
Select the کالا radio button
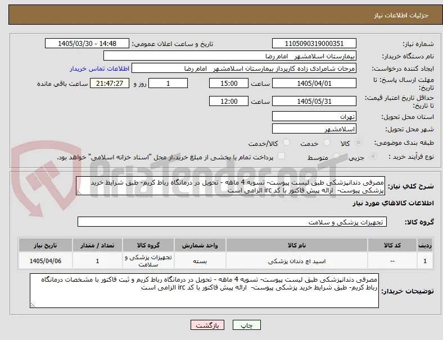coord(358,143)
